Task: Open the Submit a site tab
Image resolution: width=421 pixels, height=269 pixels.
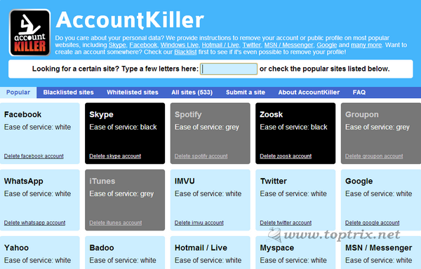Action: 246,92
